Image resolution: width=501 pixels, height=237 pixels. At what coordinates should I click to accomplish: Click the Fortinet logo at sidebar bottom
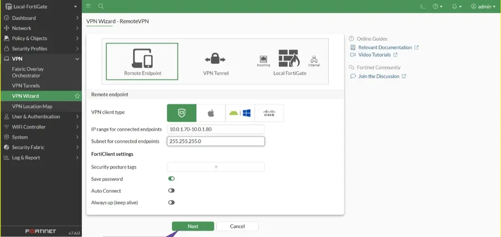(41, 231)
